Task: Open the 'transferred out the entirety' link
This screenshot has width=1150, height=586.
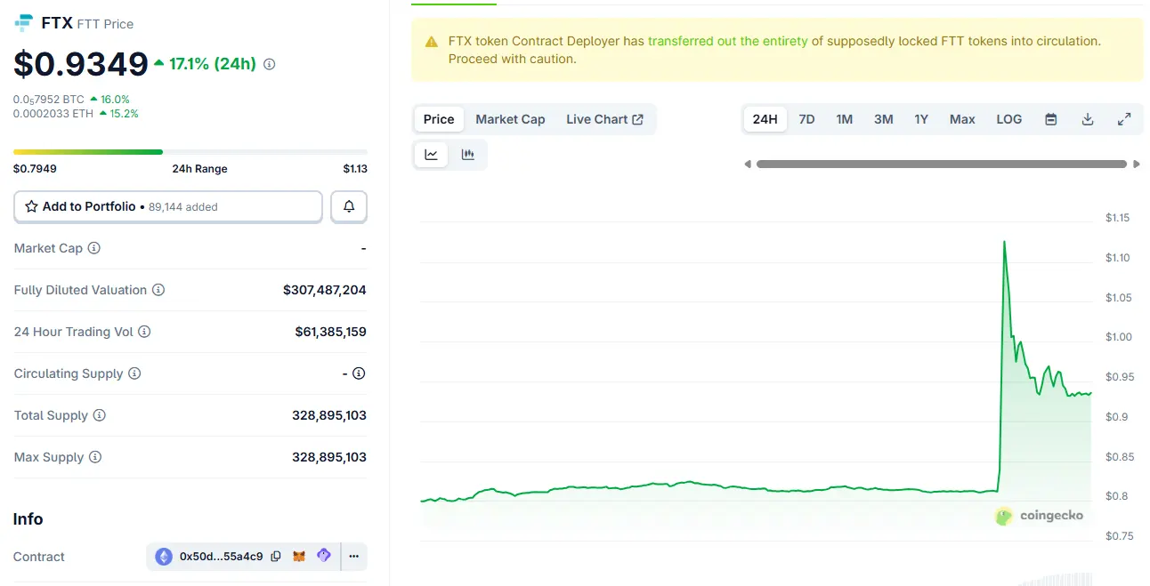Action: (x=727, y=41)
